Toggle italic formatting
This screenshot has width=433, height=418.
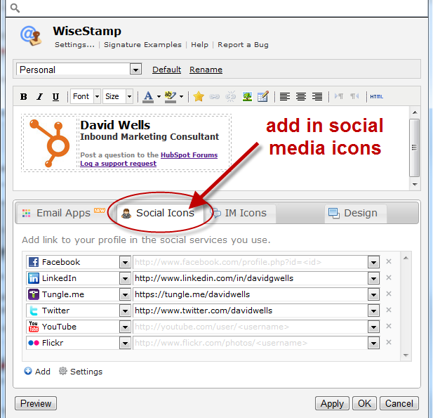[40, 96]
